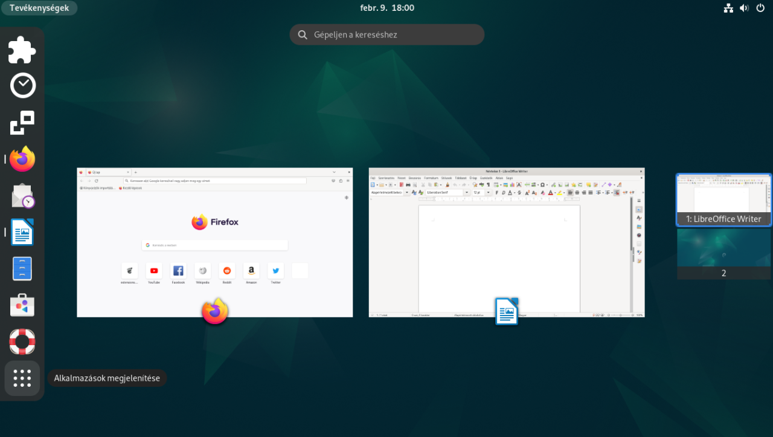The width and height of the screenshot is (773, 437).
Task: Show all applications via grid button
Action: (x=22, y=378)
